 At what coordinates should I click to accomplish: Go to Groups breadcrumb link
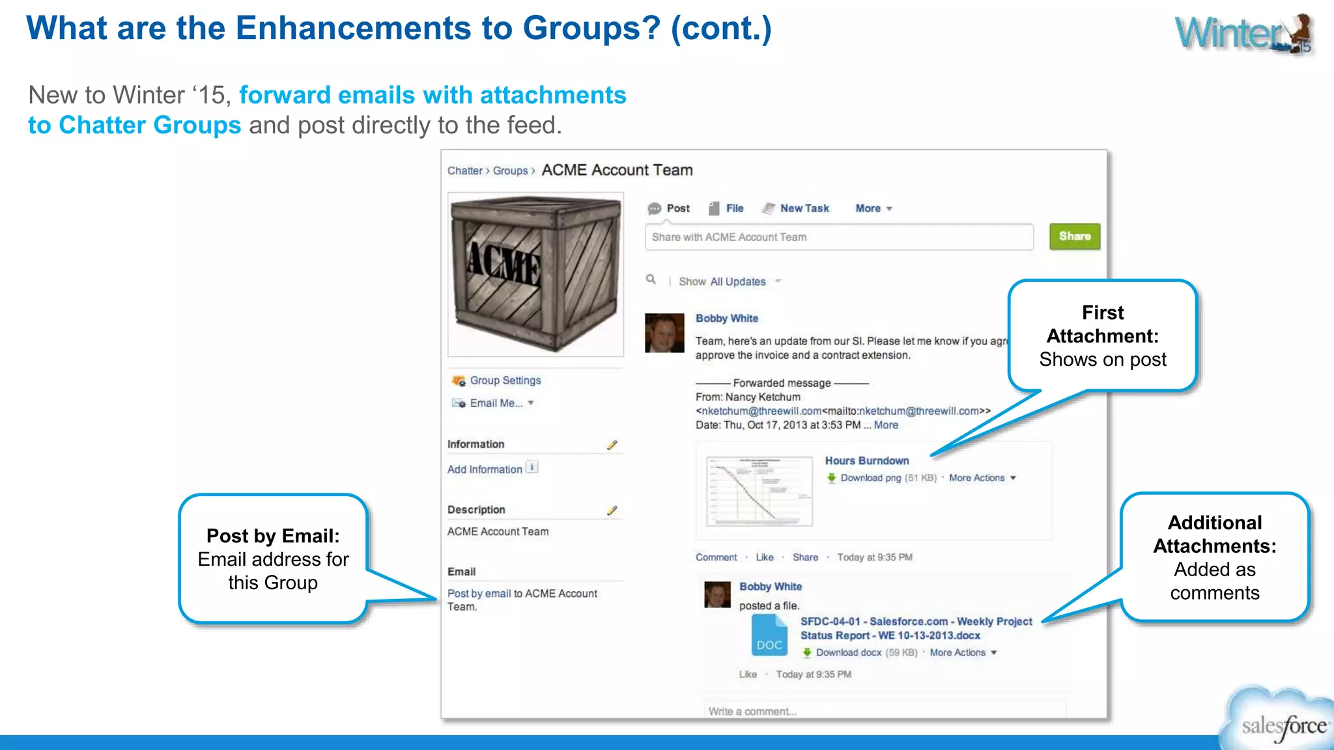[510, 171]
